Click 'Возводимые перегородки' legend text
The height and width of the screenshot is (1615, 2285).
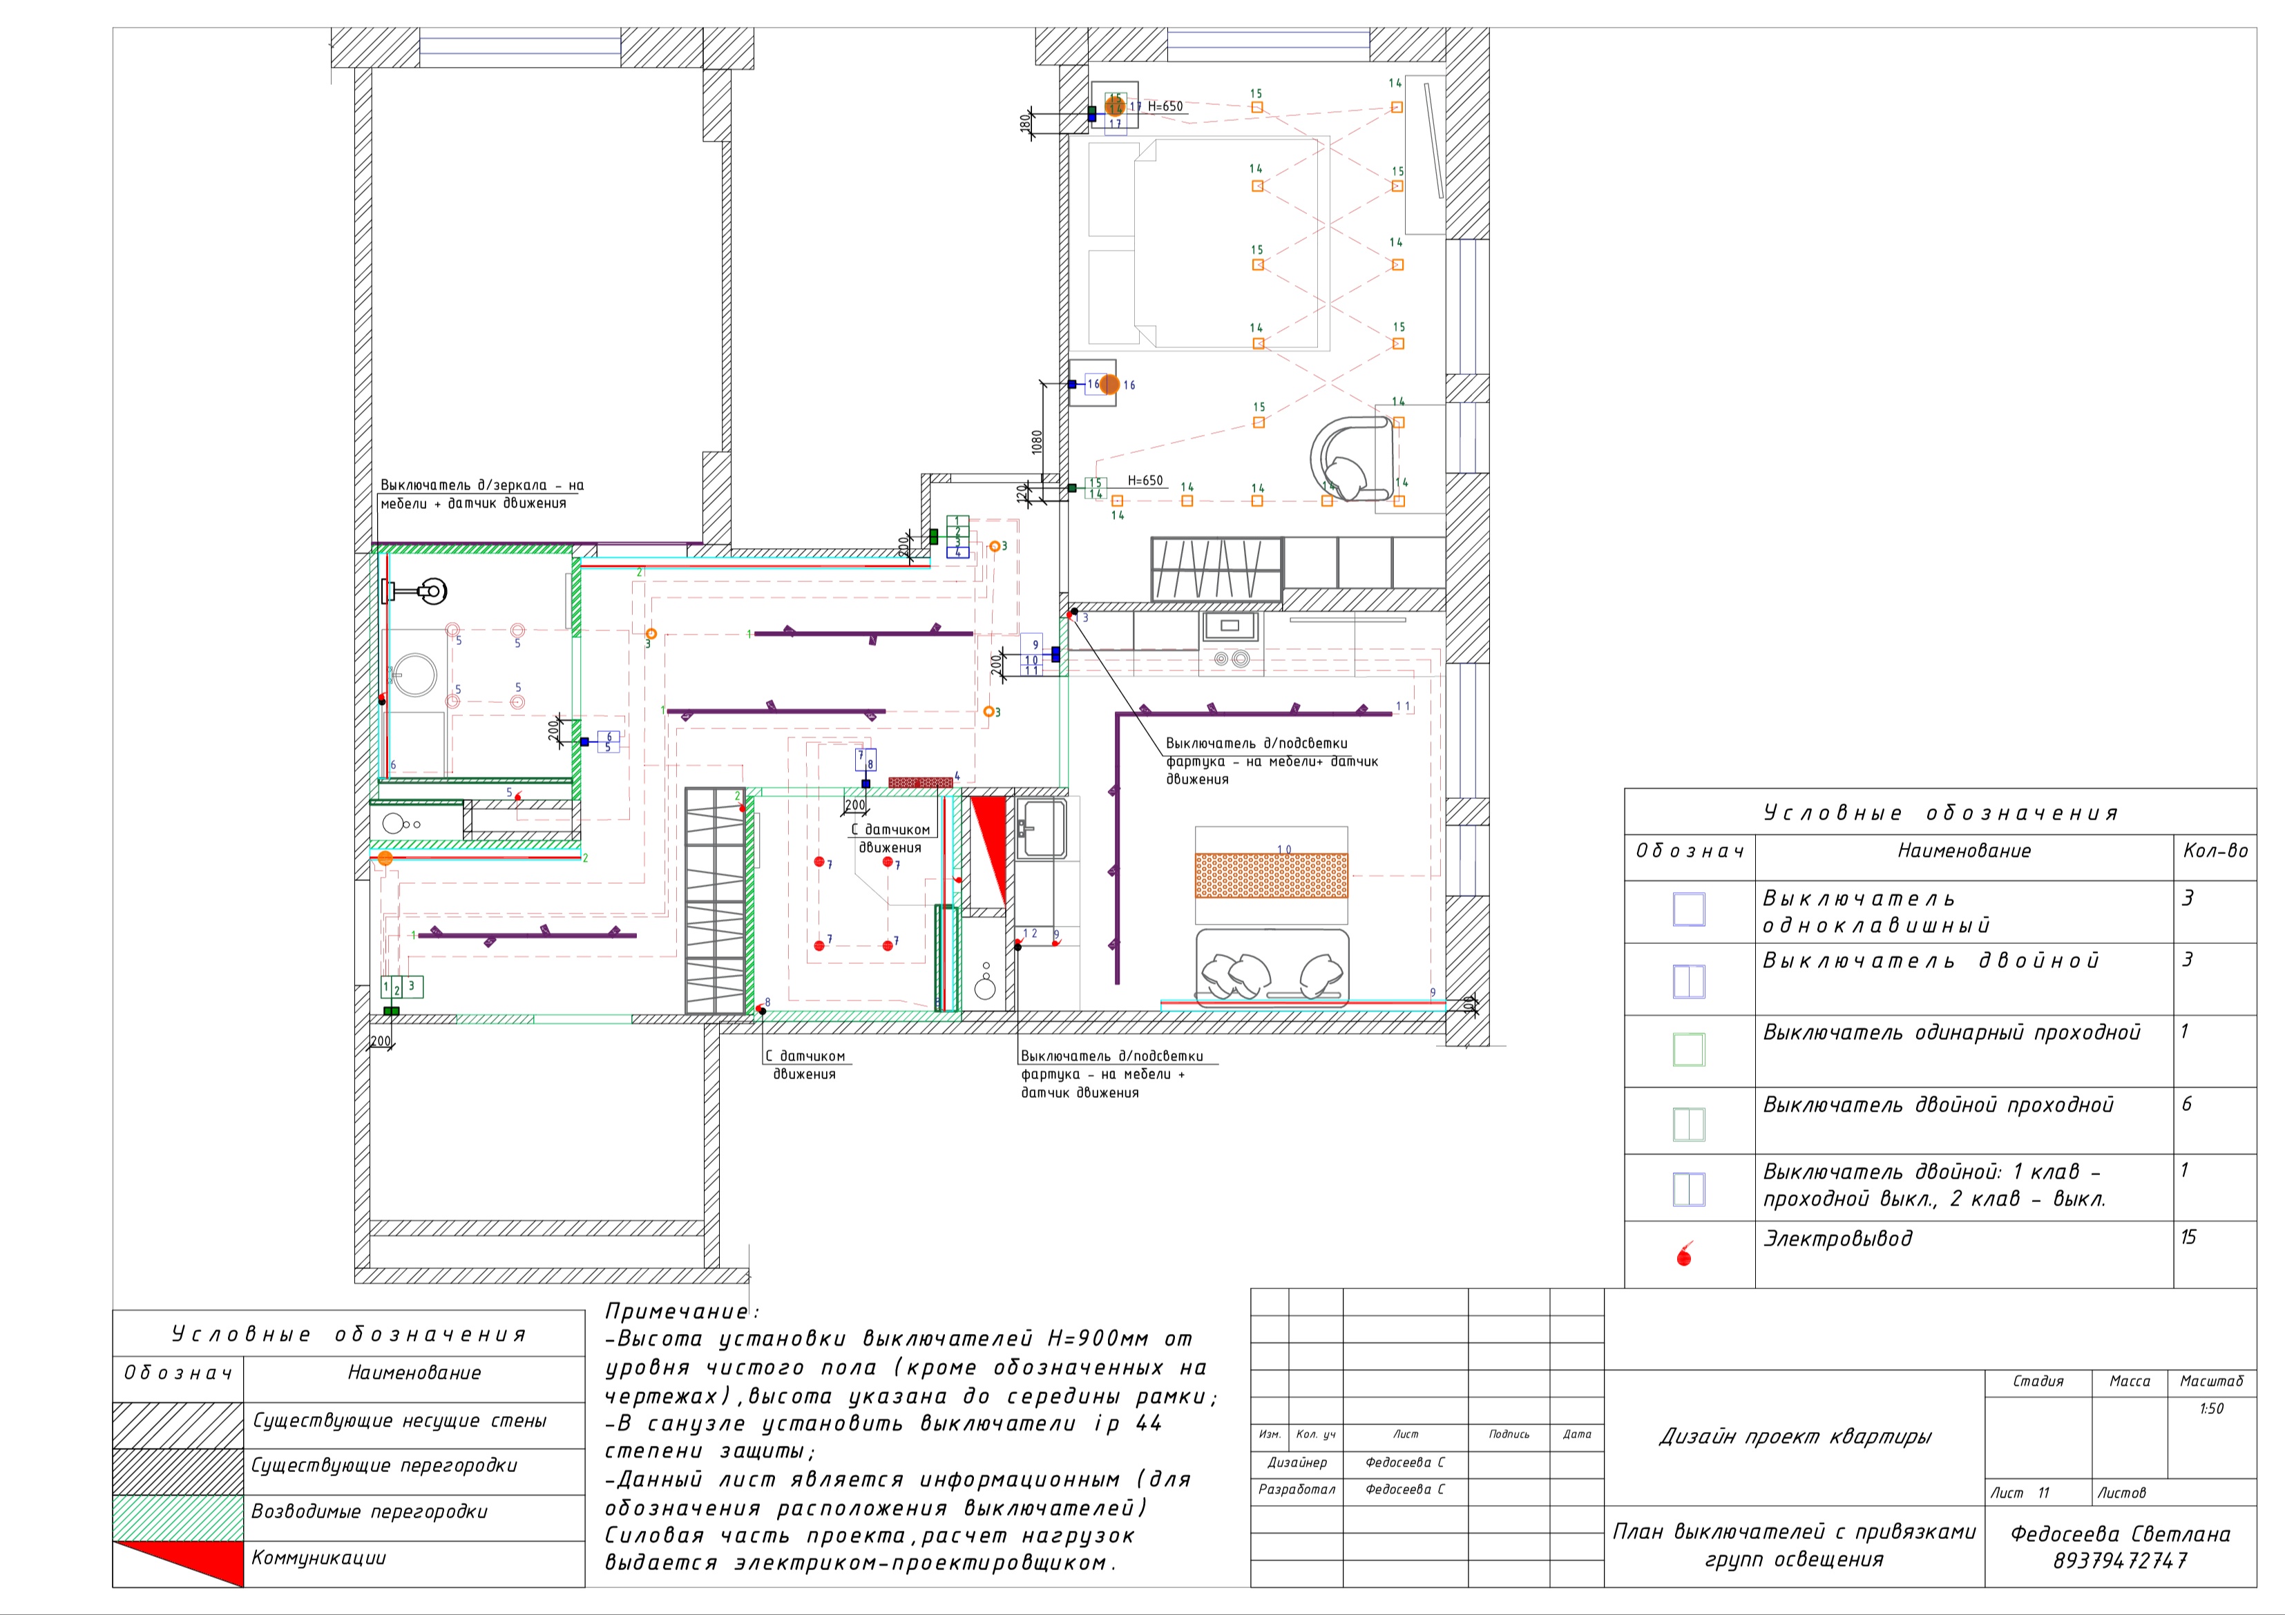coord(370,1511)
